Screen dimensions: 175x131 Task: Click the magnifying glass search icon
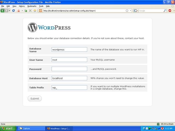coord(165,11)
